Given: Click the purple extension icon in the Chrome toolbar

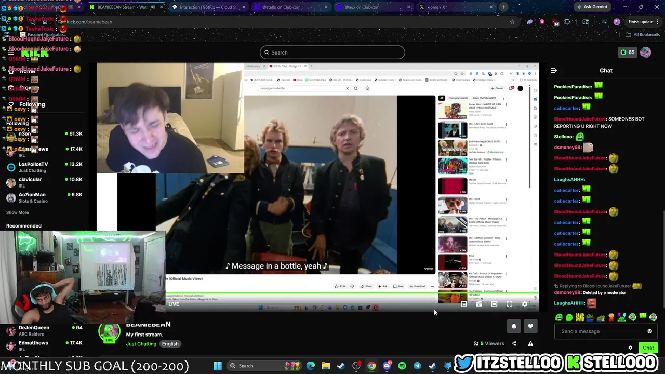Looking at the screenshot, I should (x=529, y=22).
